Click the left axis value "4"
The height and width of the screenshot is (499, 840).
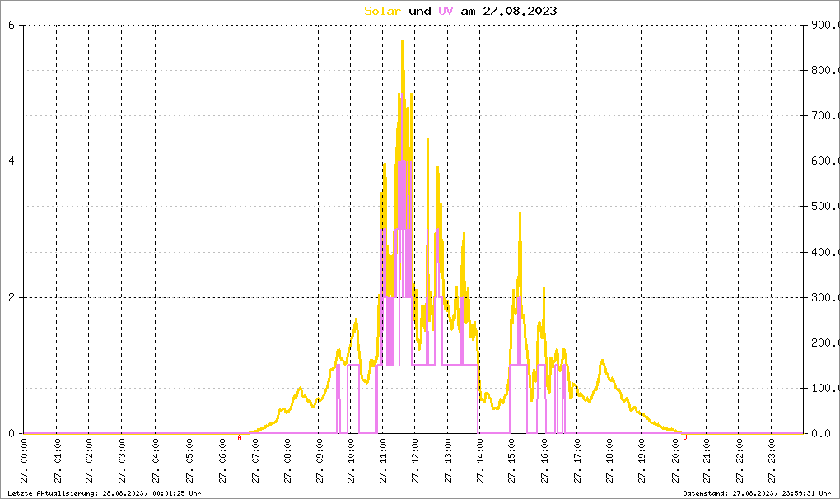click(x=12, y=161)
